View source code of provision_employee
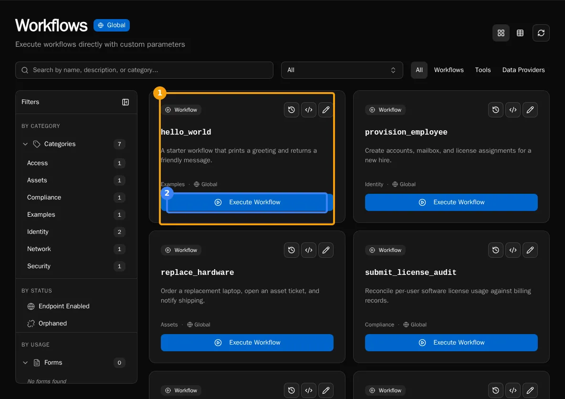Screen dimensions: 565x399 click(x=513, y=110)
